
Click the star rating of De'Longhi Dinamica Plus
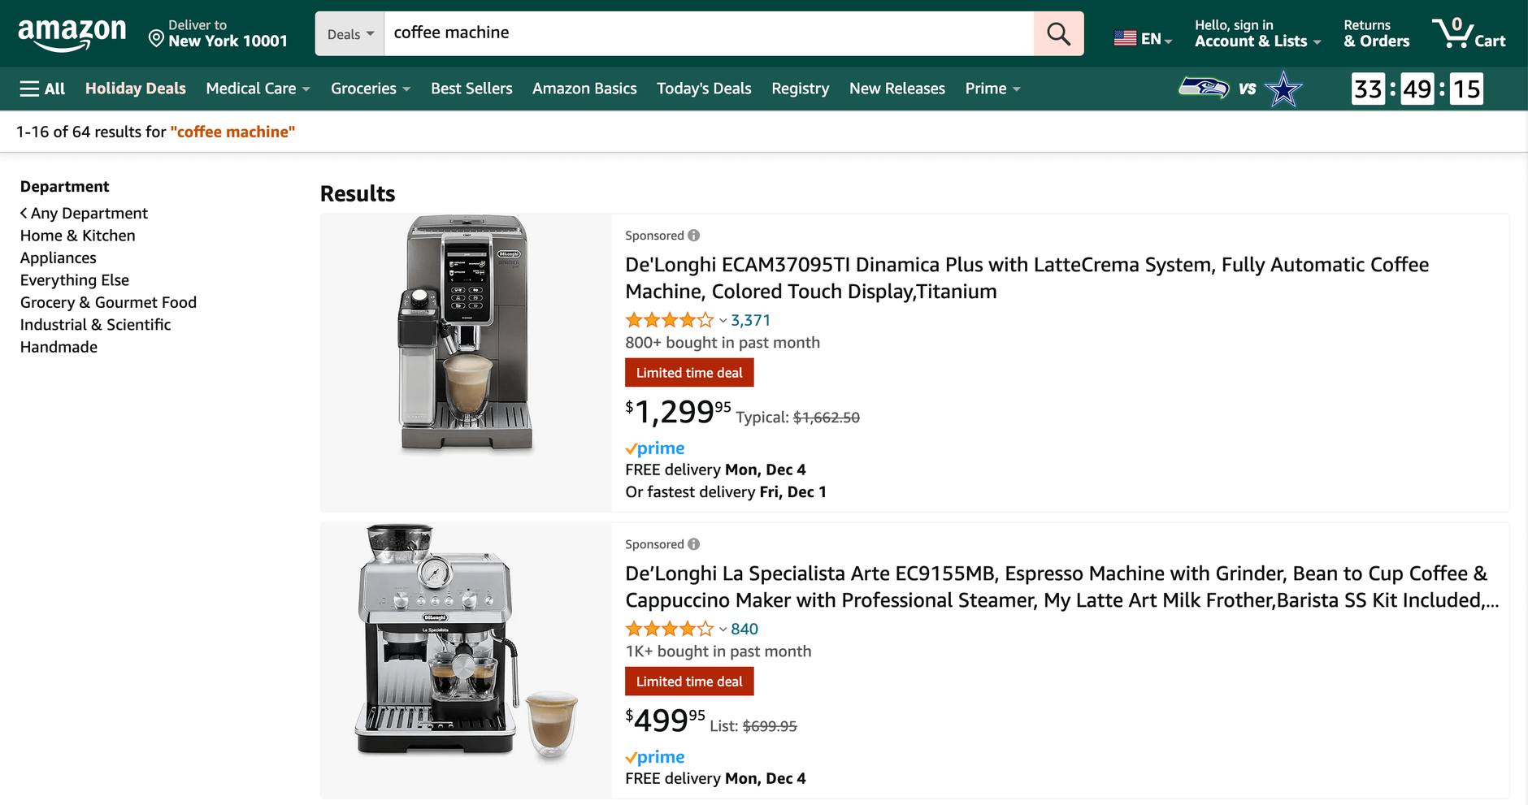click(670, 320)
